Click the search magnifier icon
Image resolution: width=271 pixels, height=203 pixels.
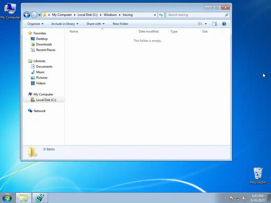[227, 15]
